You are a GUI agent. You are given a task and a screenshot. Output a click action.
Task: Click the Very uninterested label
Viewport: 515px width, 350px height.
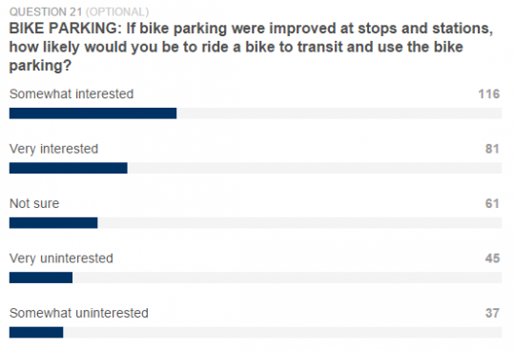click(61, 258)
